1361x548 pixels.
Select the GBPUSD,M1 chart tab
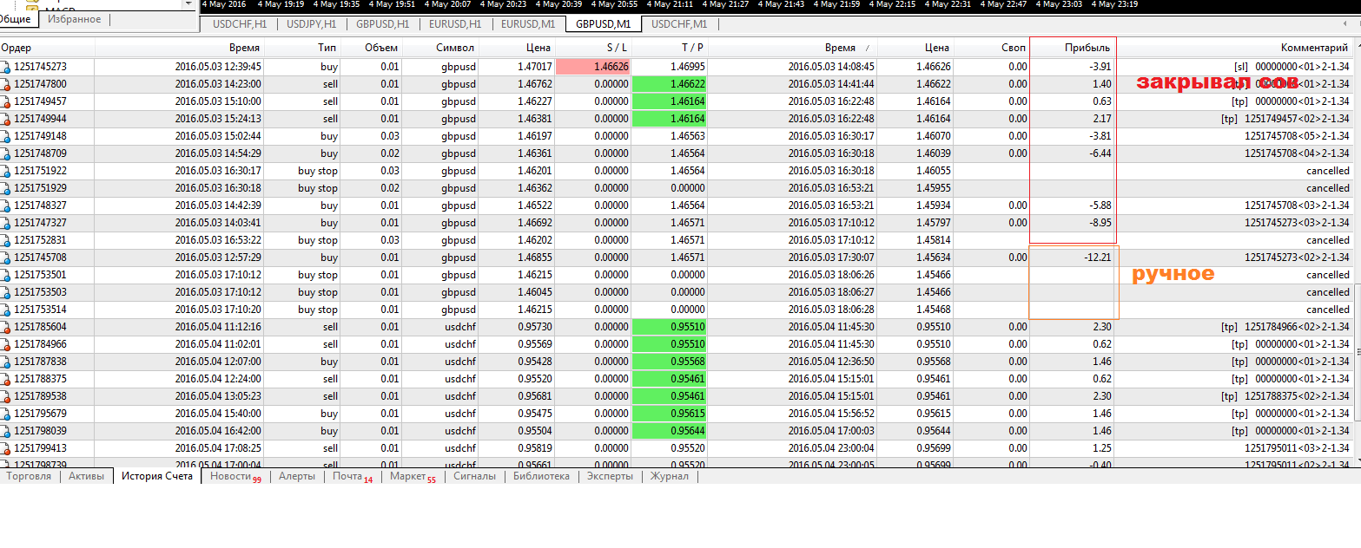603,24
